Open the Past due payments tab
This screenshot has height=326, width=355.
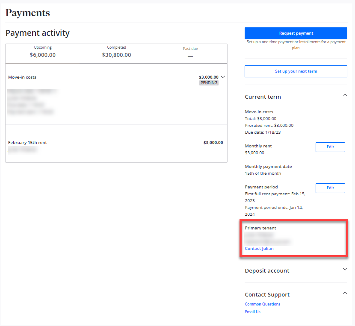(x=190, y=51)
